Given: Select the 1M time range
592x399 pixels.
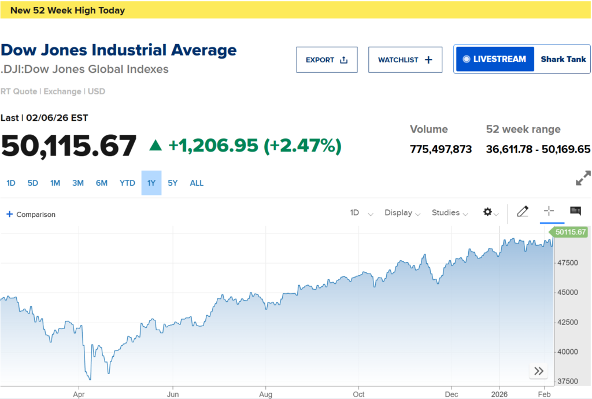Looking at the screenshot, I should (x=55, y=183).
